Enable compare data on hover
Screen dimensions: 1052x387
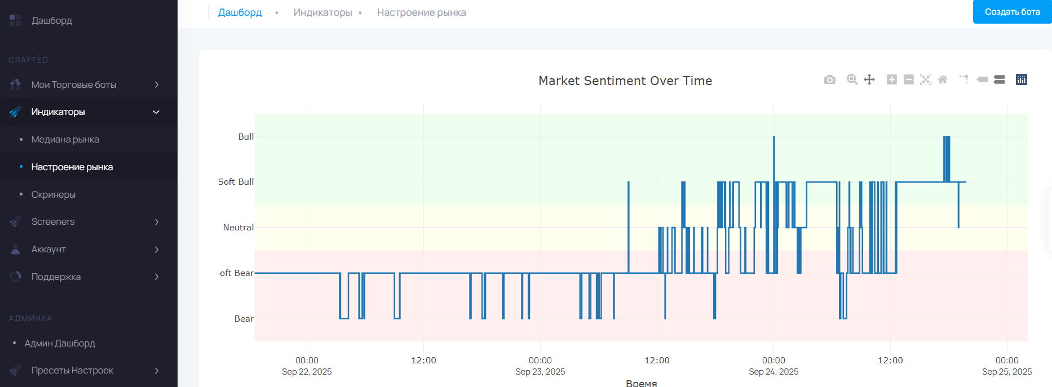coord(999,80)
